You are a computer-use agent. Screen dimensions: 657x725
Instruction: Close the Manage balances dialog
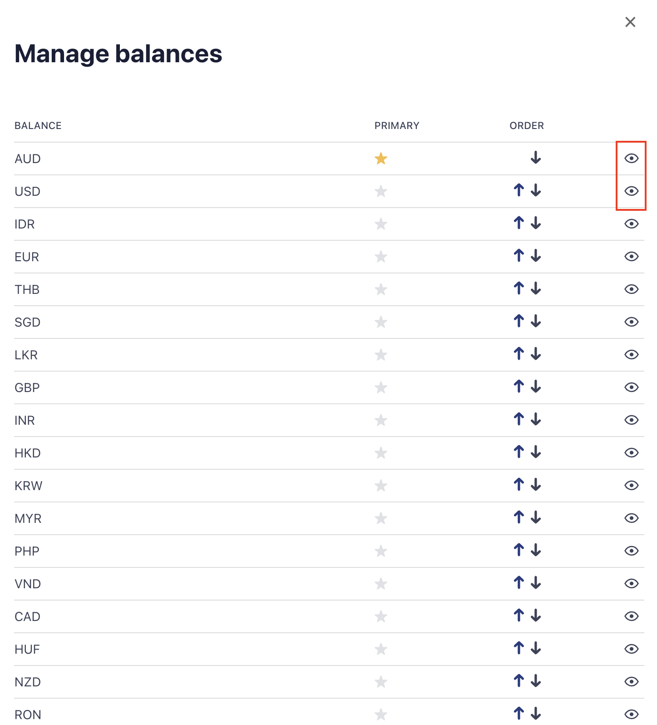[x=630, y=22]
